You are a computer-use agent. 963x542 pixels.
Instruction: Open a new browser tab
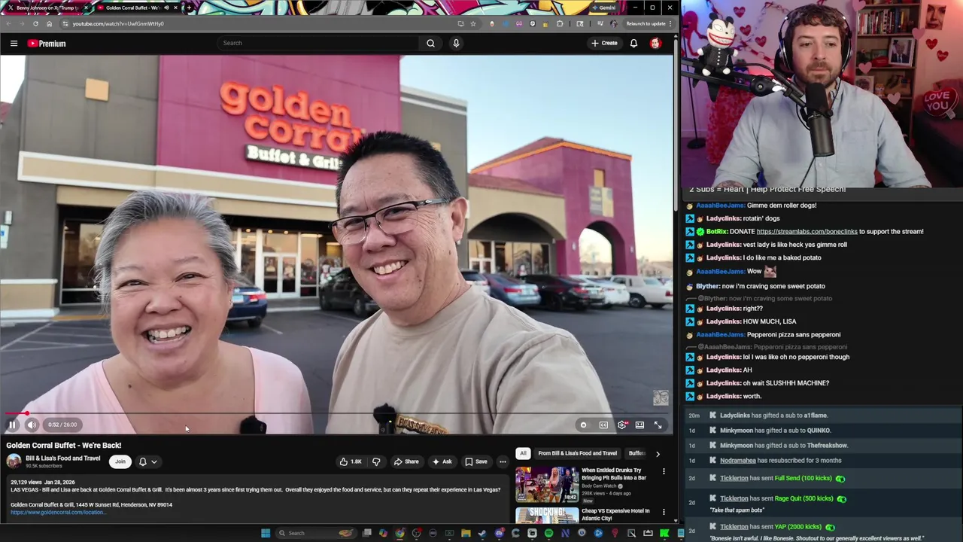point(188,8)
